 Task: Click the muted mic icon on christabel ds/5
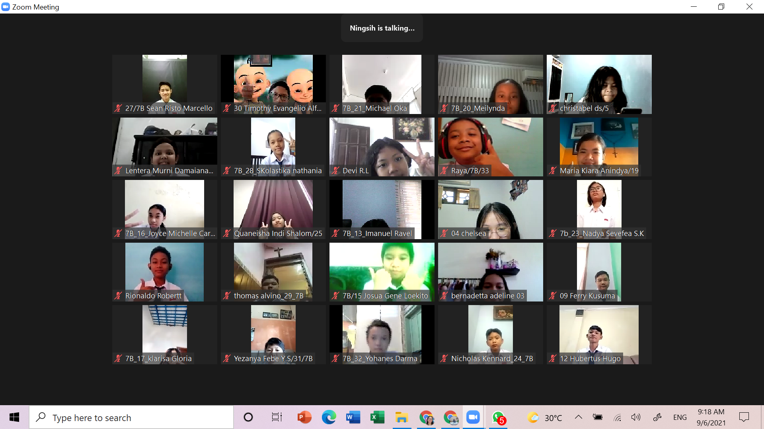click(x=553, y=108)
